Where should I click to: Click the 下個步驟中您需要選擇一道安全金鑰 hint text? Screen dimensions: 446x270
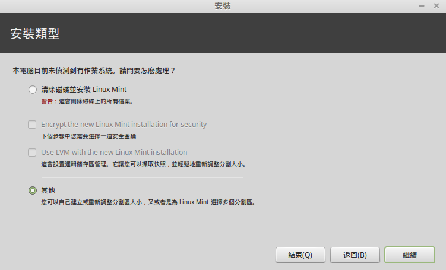pyautogui.click(x=88, y=136)
